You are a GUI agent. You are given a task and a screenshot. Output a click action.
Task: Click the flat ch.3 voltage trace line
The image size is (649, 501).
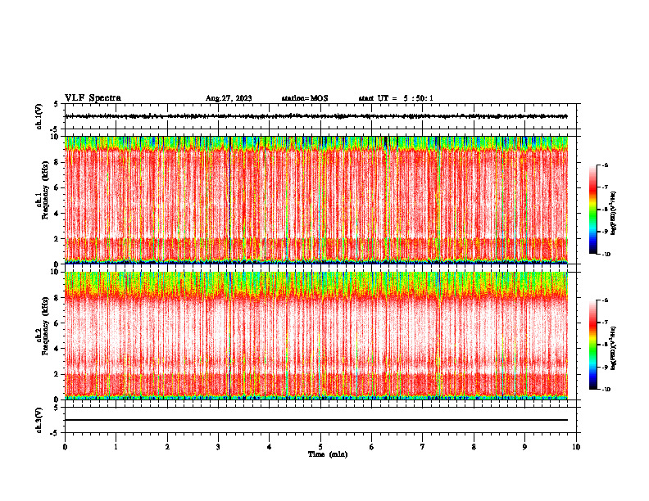coord(316,420)
